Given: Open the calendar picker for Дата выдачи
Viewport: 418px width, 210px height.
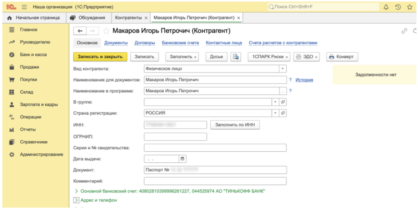Looking at the screenshot, I should tap(182, 159).
